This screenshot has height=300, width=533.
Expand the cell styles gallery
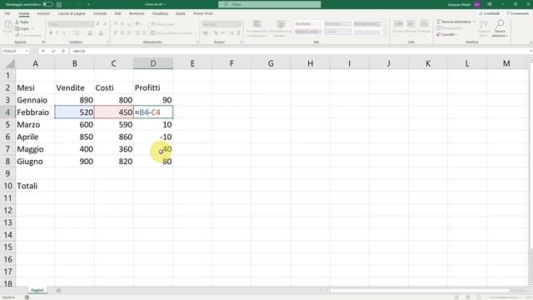click(385, 33)
